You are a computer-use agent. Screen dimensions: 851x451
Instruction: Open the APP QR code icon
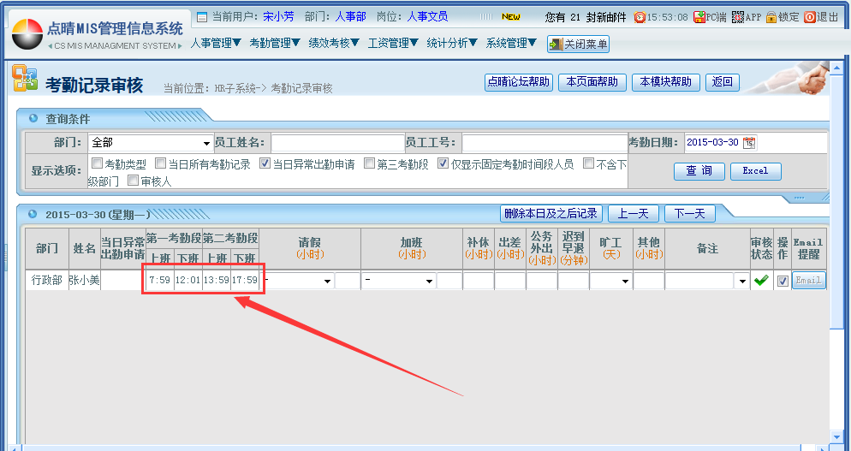pyautogui.click(x=737, y=17)
